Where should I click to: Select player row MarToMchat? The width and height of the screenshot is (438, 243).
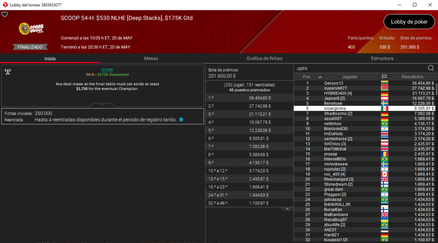pos(364,149)
